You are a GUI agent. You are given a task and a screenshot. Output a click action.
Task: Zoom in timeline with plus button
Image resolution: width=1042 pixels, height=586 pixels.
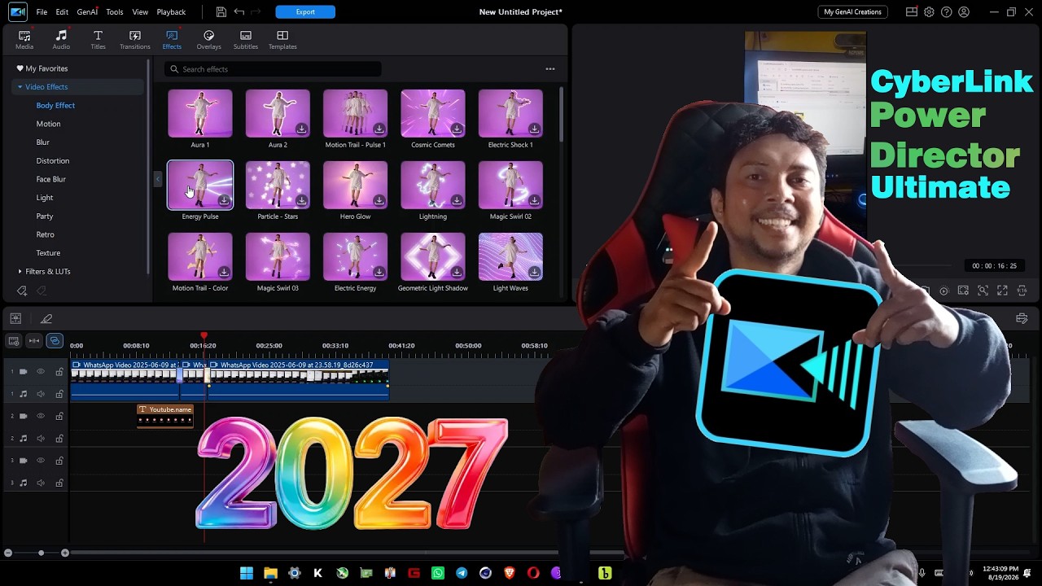coord(65,553)
